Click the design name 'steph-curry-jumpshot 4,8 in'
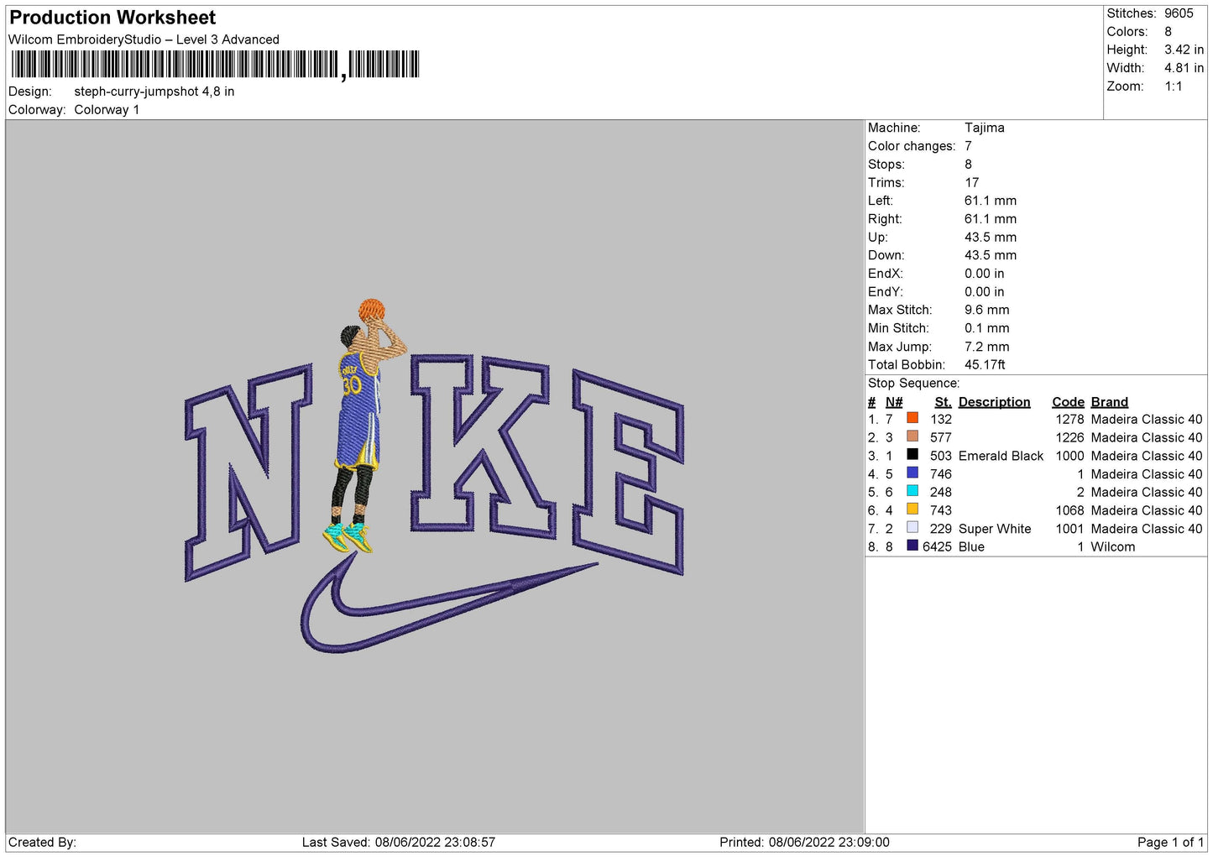 (154, 91)
